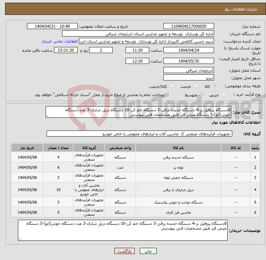The height and width of the screenshot is (260, 266).
Task: Click the delivery city field تبریز
Action: click(x=188, y=77)
